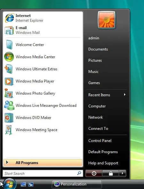Image resolution: width=144 pixels, height=189 pixels.
Task: Click the "Welcome Center" label
Action: coord(30,45)
